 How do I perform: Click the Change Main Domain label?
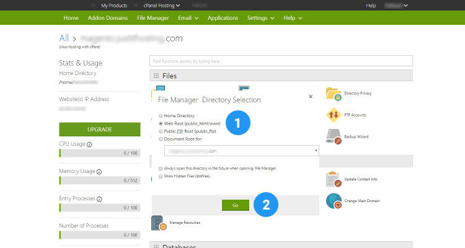362,201
